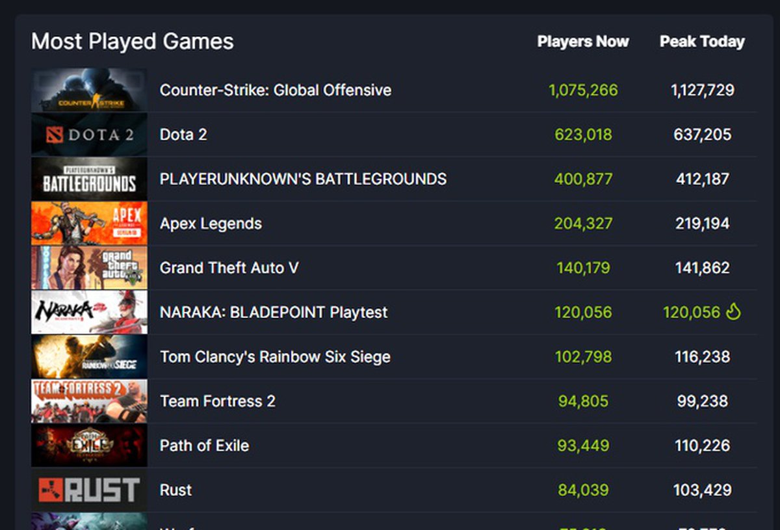Sort by Players Now column header
Screen dimensions: 780x530
point(582,42)
